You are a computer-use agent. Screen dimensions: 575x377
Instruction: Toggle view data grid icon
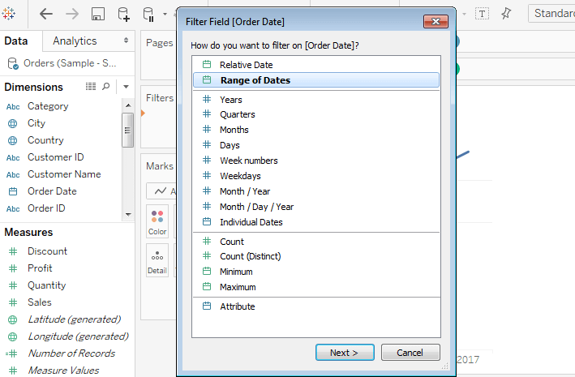[91, 87]
